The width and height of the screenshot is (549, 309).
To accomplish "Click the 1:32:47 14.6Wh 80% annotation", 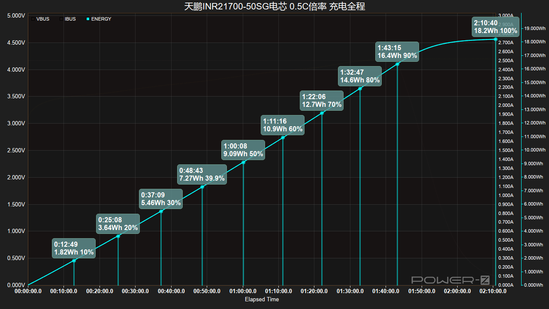I will tap(360, 76).
